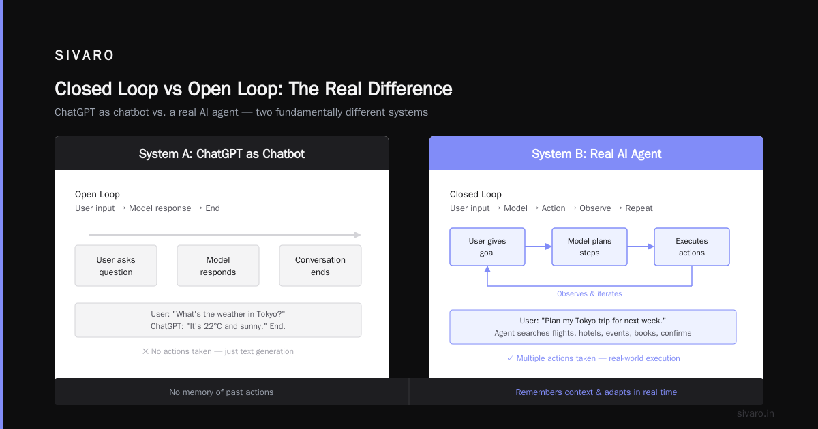The height and width of the screenshot is (429, 818).
Task: Click 'User input → Model response → End' text
Action: pos(147,208)
